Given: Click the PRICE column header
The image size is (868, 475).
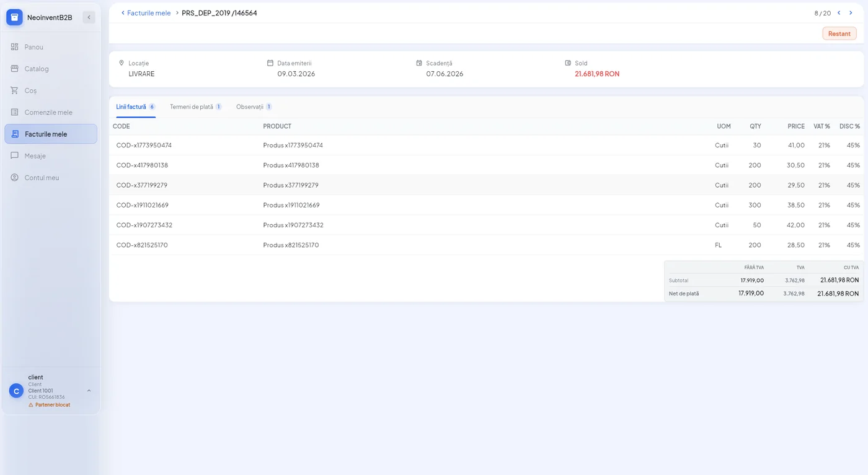Looking at the screenshot, I should click(796, 126).
